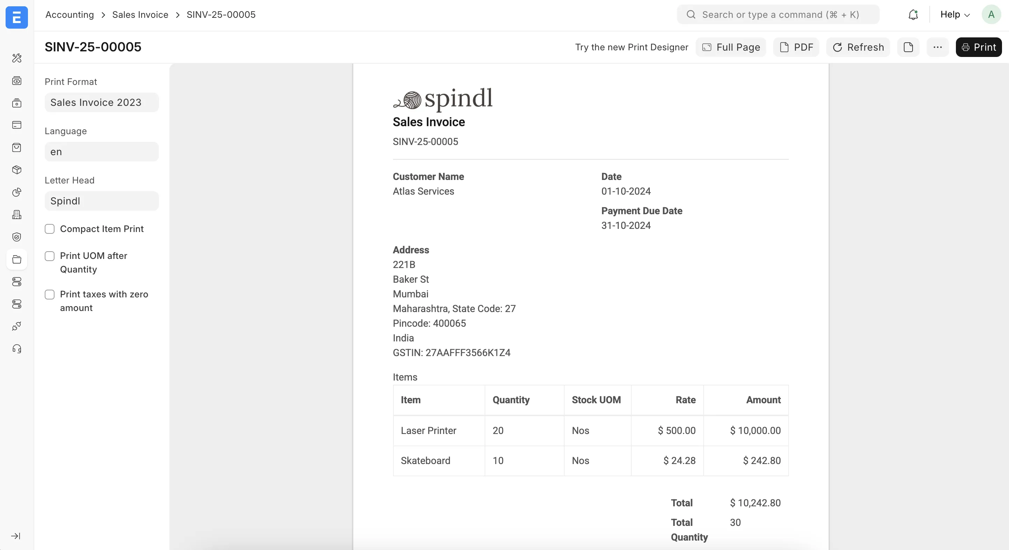Open the shopping bag Selling module icon

(x=17, y=147)
